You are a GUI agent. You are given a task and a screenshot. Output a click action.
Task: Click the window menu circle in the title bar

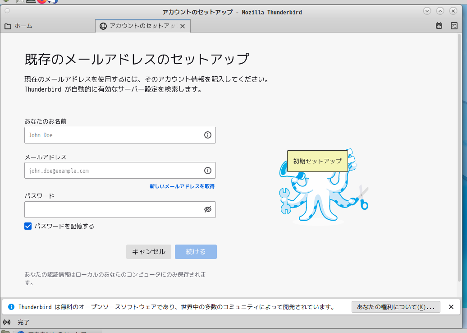(7, 11)
